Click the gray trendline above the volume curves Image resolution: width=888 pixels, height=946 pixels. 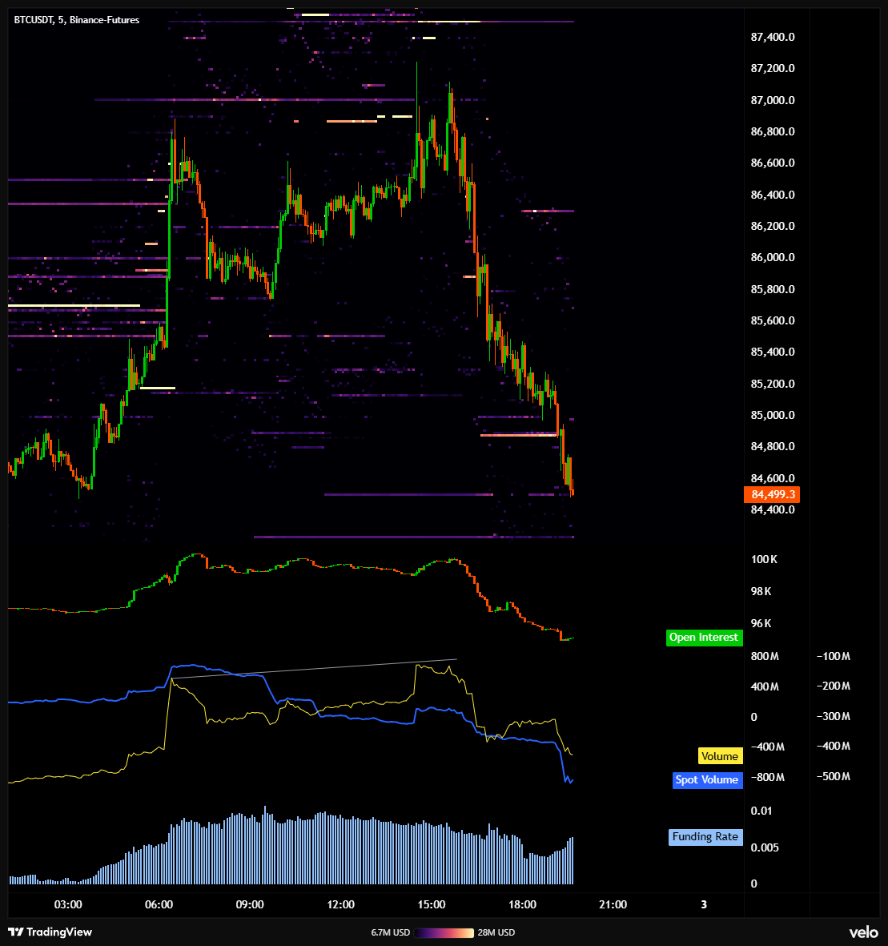pyautogui.click(x=315, y=669)
